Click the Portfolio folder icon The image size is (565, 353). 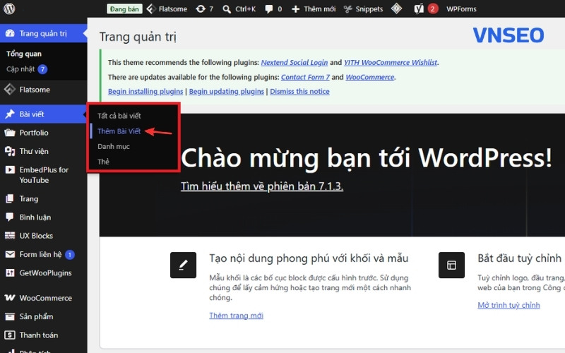[x=10, y=133]
